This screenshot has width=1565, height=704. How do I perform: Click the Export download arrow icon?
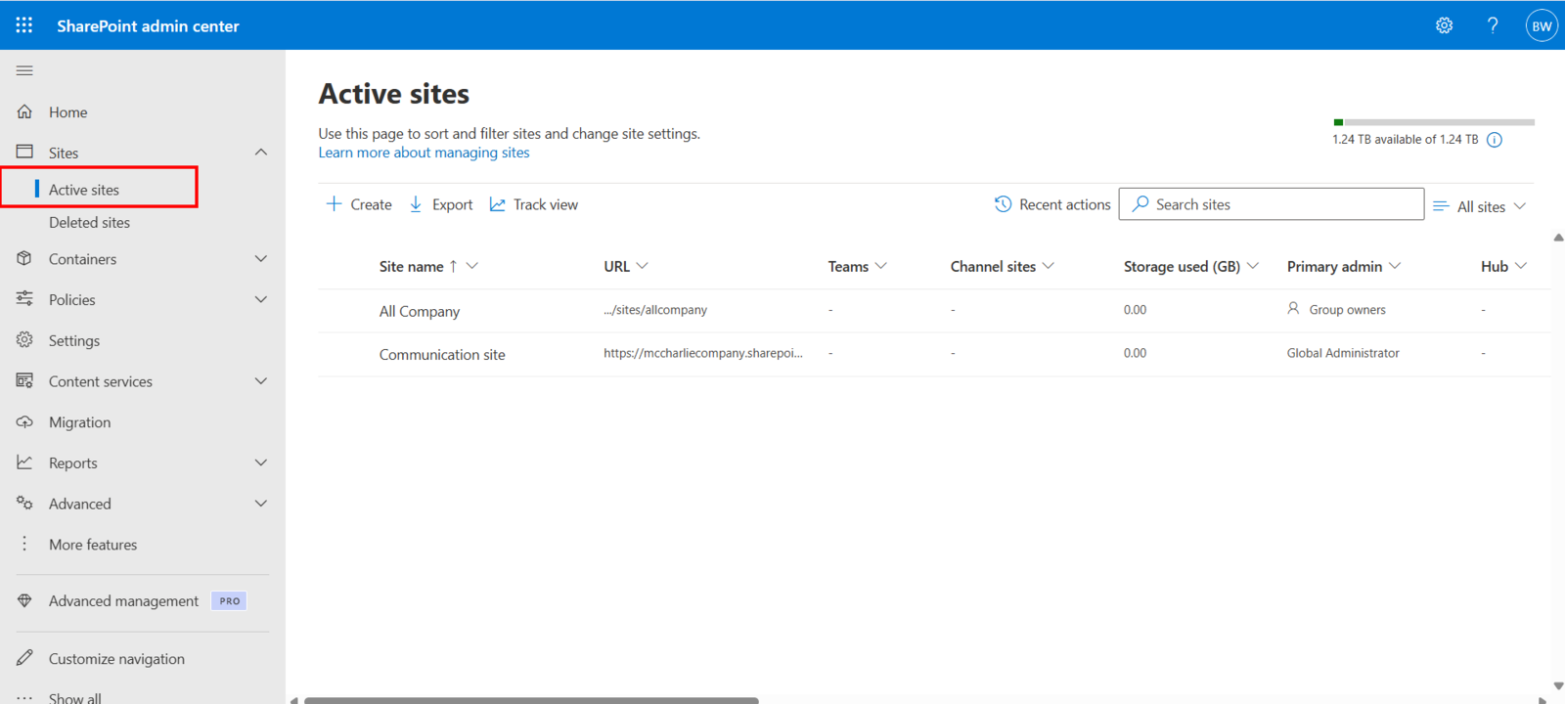416,203
